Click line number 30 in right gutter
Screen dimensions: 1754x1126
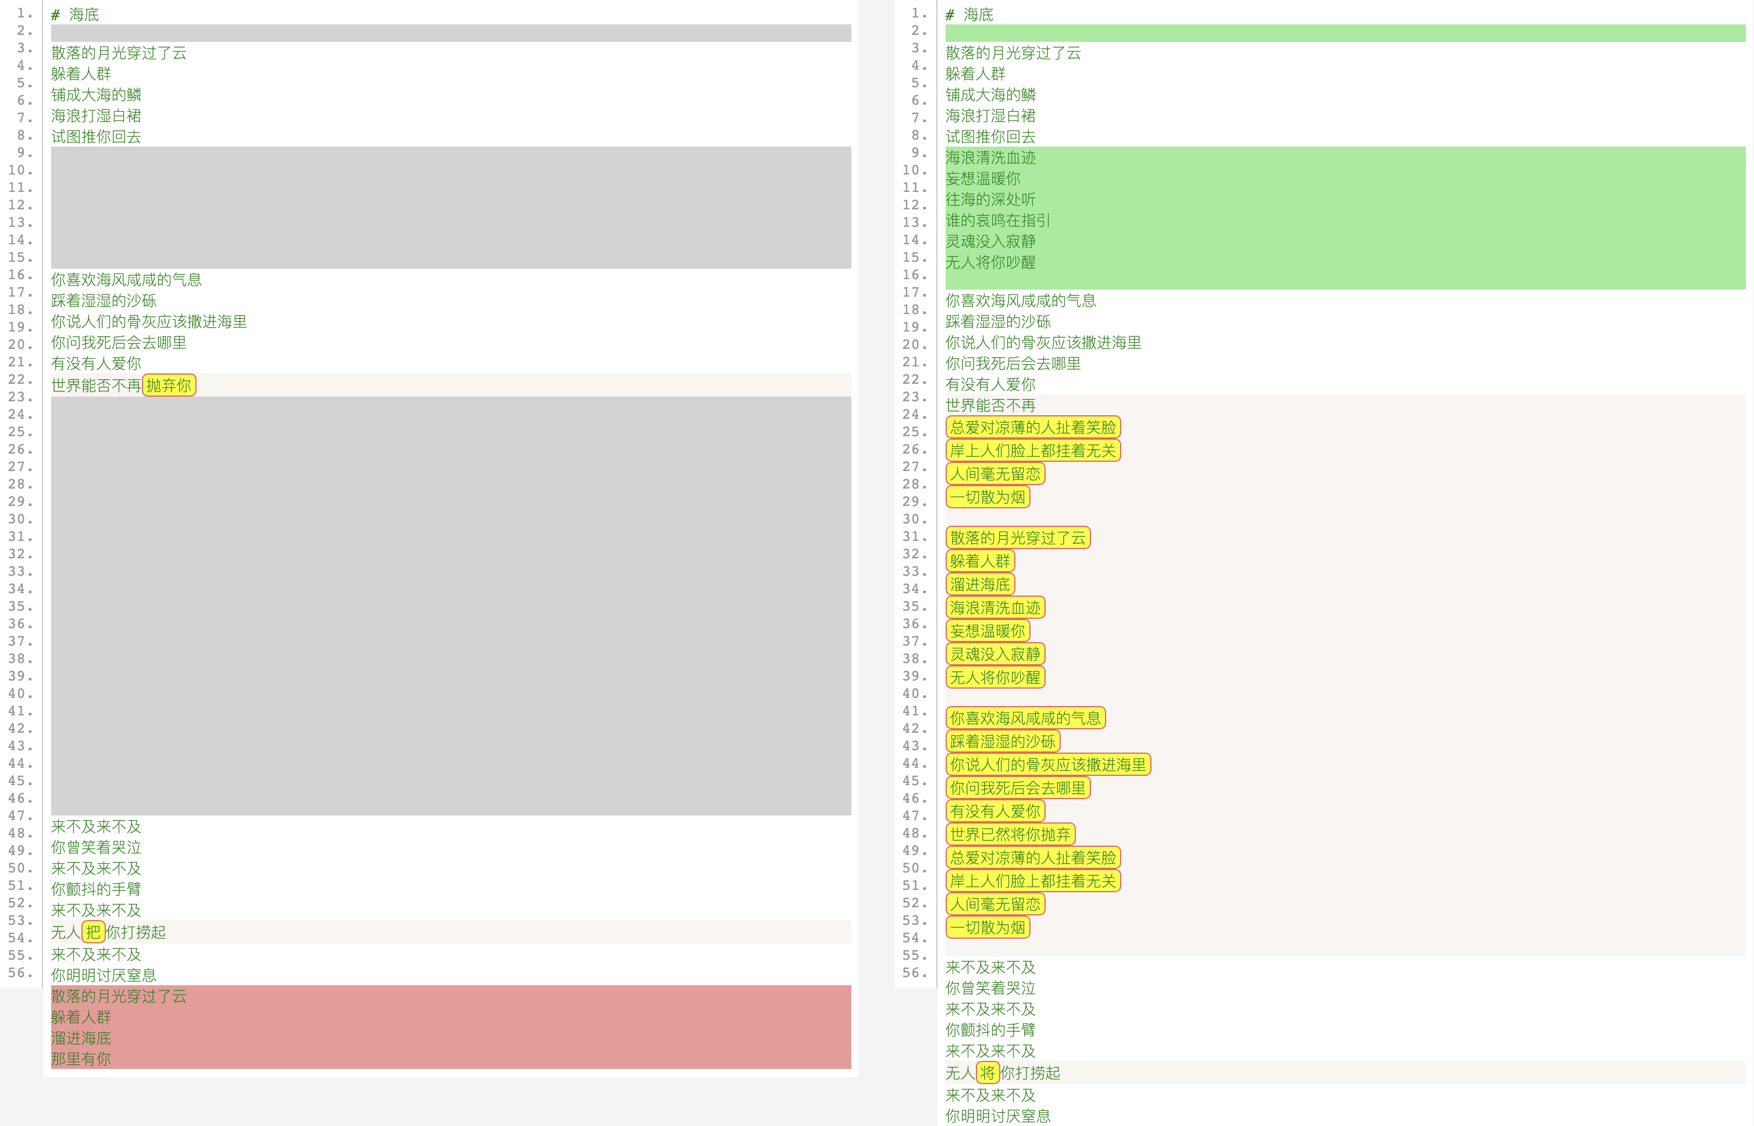[915, 519]
